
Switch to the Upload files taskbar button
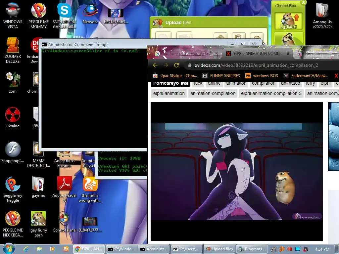(x=219, y=249)
